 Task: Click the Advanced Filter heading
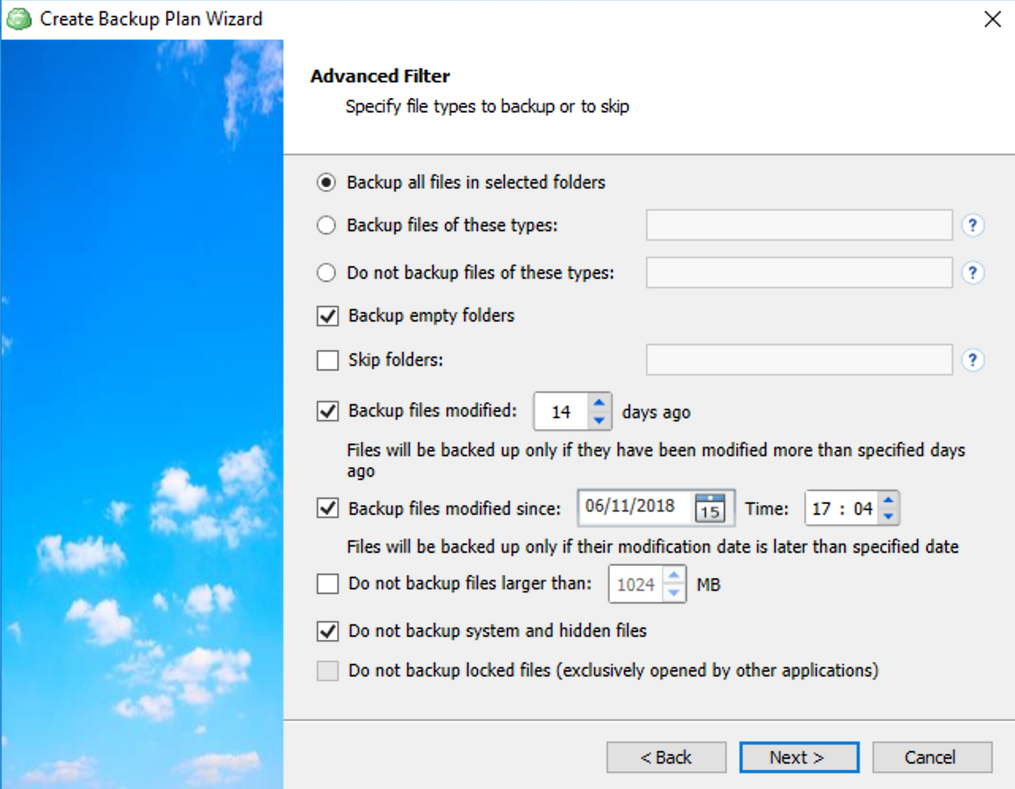click(380, 76)
